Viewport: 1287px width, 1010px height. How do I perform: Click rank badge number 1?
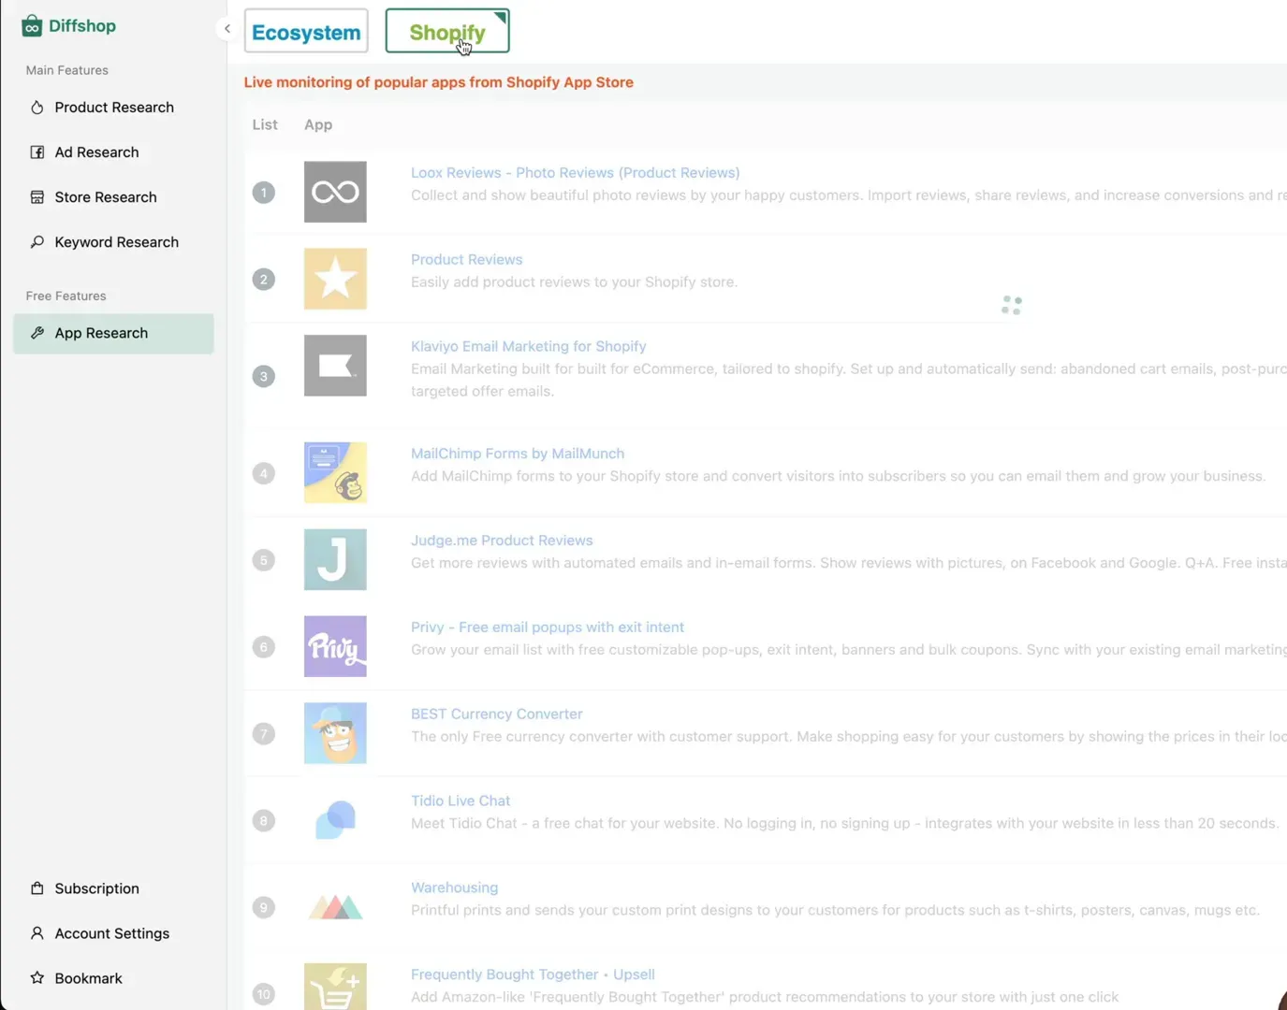264,193
